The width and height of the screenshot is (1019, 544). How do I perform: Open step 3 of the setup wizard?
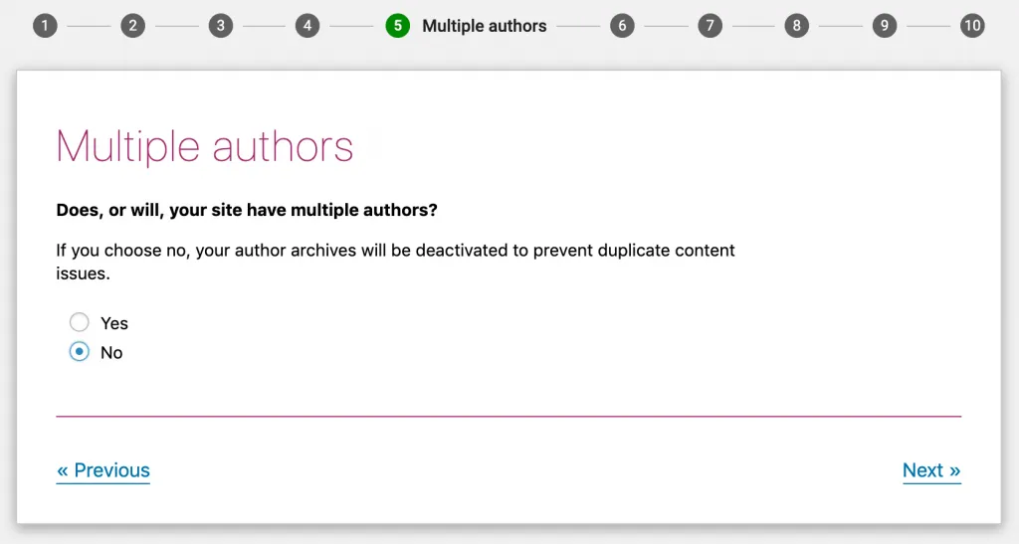[221, 26]
